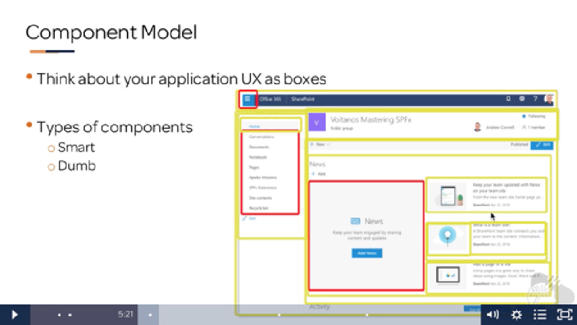The height and width of the screenshot is (325, 577).
Task: Select Recycle bin in the left navigation
Action: 258,208
